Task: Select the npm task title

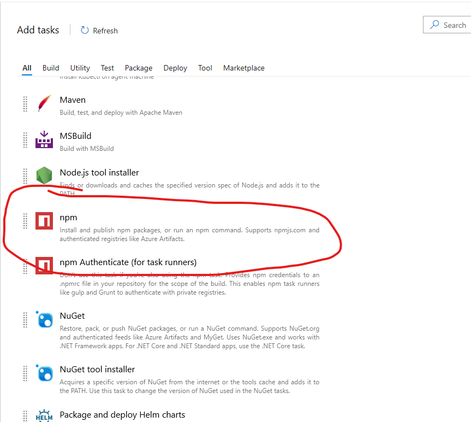Action: click(x=68, y=218)
